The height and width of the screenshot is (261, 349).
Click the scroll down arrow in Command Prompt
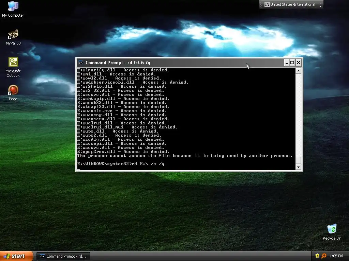(298, 167)
